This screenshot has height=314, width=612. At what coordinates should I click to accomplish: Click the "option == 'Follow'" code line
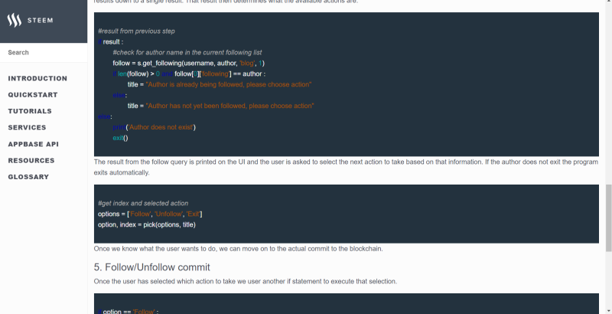click(128, 311)
